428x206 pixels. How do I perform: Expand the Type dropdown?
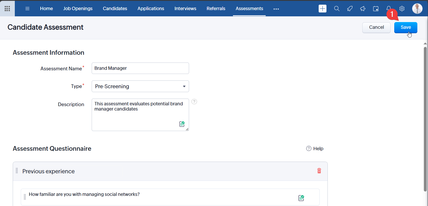tap(140, 86)
